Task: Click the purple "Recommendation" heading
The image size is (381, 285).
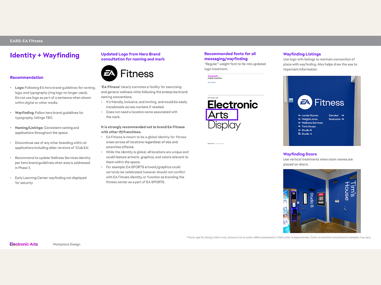Action: tap(27, 77)
